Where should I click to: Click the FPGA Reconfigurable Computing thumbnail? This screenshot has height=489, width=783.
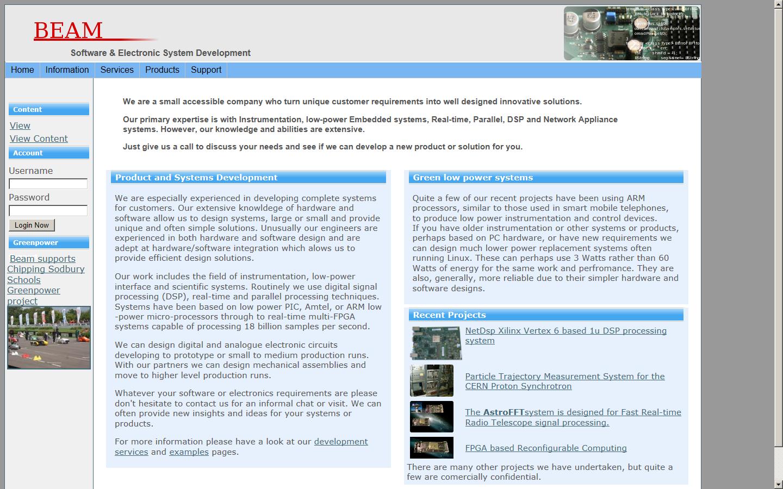pyautogui.click(x=431, y=448)
